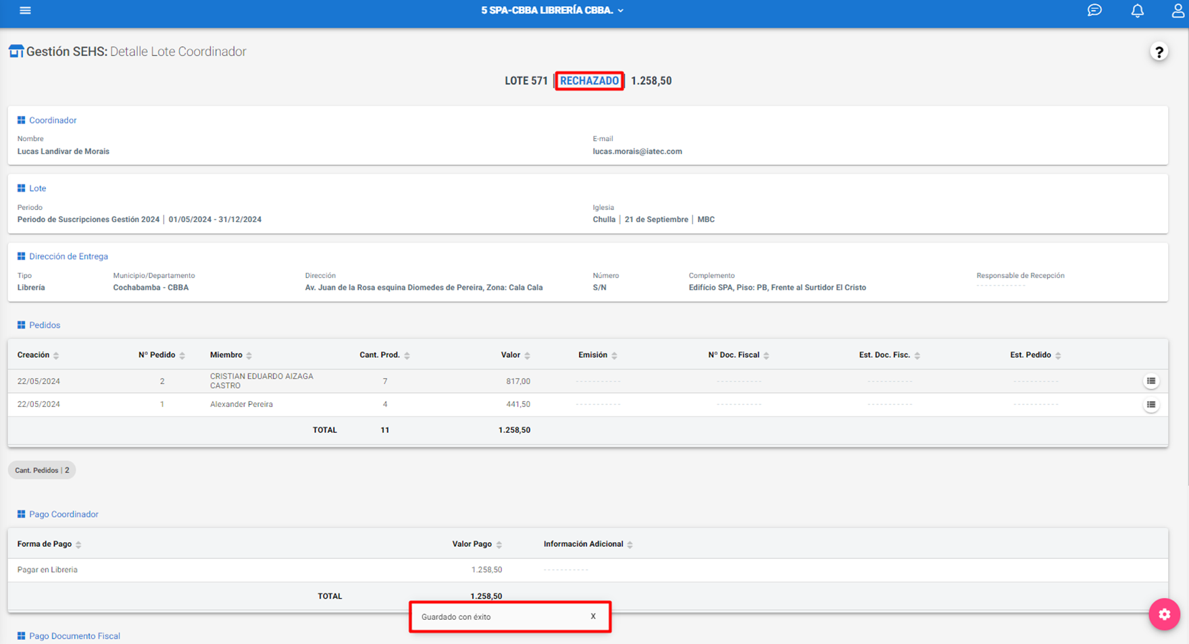Open the user profile icon
This screenshot has width=1189, height=644.
click(1178, 10)
